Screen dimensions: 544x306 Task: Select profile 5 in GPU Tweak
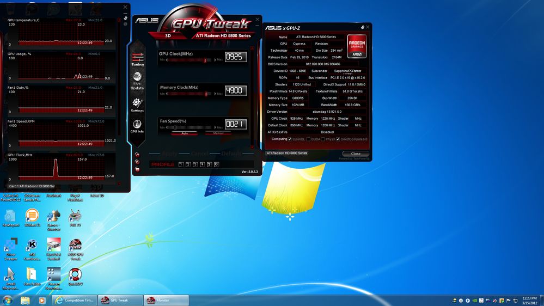point(209,164)
